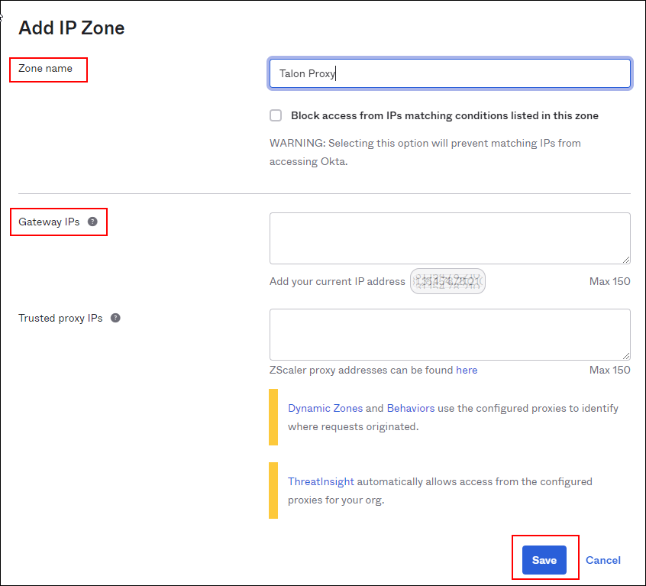646x586 pixels.
Task: Add your current IP address pill
Action: tap(448, 281)
